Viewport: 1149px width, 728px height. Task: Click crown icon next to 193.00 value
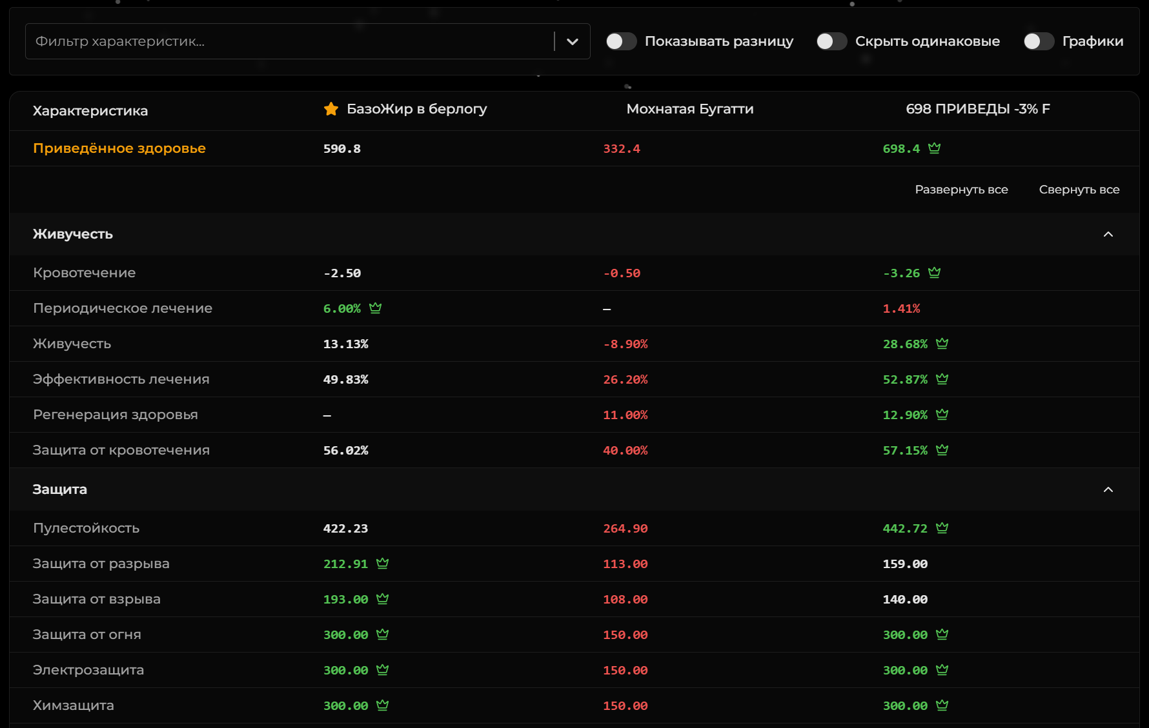click(x=382, y=599)
